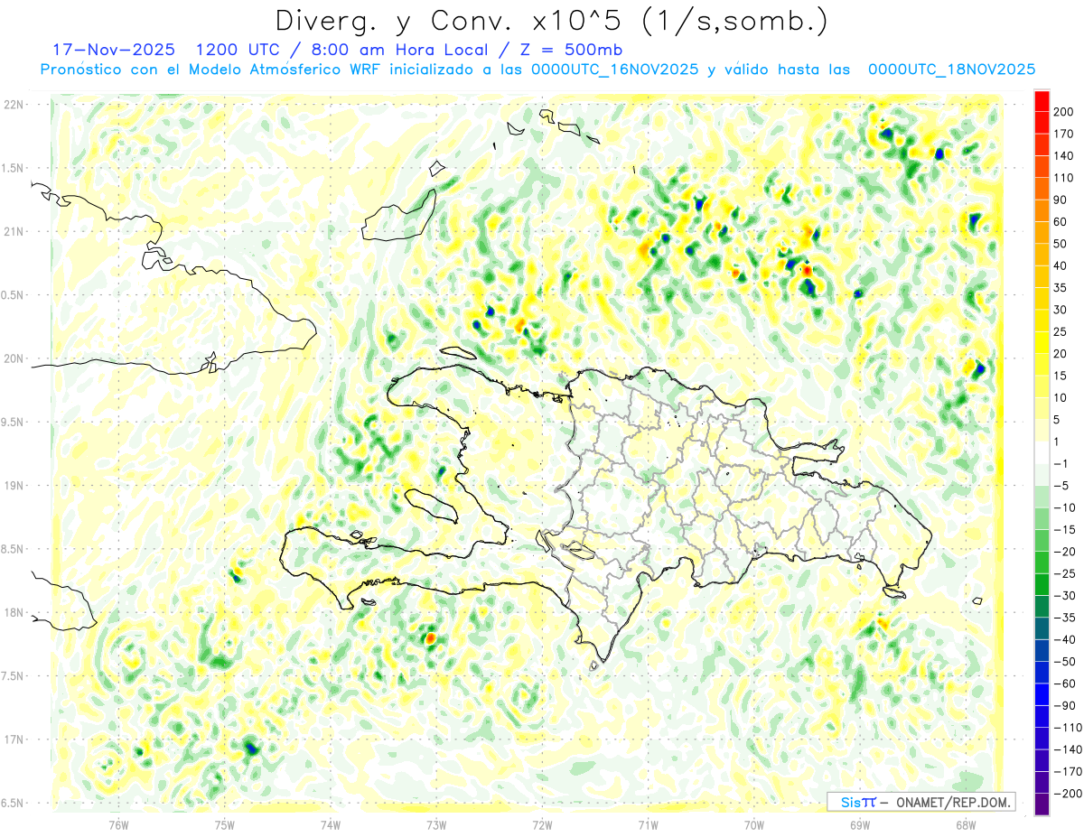Image resolution: width=1084 pixels, height=837 pixels.
Task: Click the 21N latitude label
Action: click(x=13, y=231)
